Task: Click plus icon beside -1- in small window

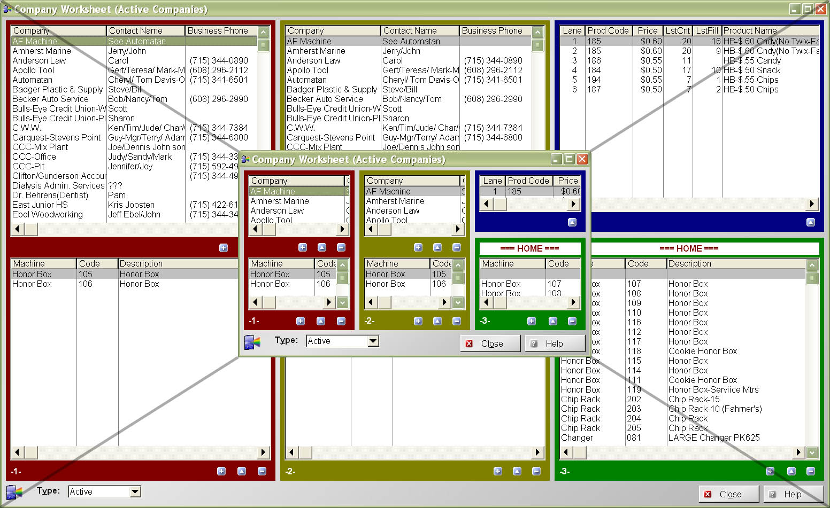Action: (x=301, y=321)
